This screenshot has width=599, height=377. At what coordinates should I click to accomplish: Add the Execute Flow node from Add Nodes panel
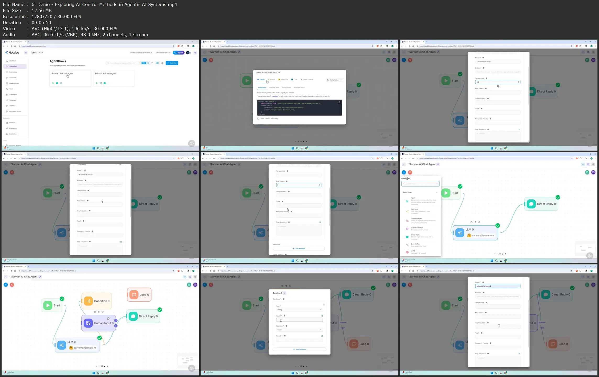(x=420, y=245)
